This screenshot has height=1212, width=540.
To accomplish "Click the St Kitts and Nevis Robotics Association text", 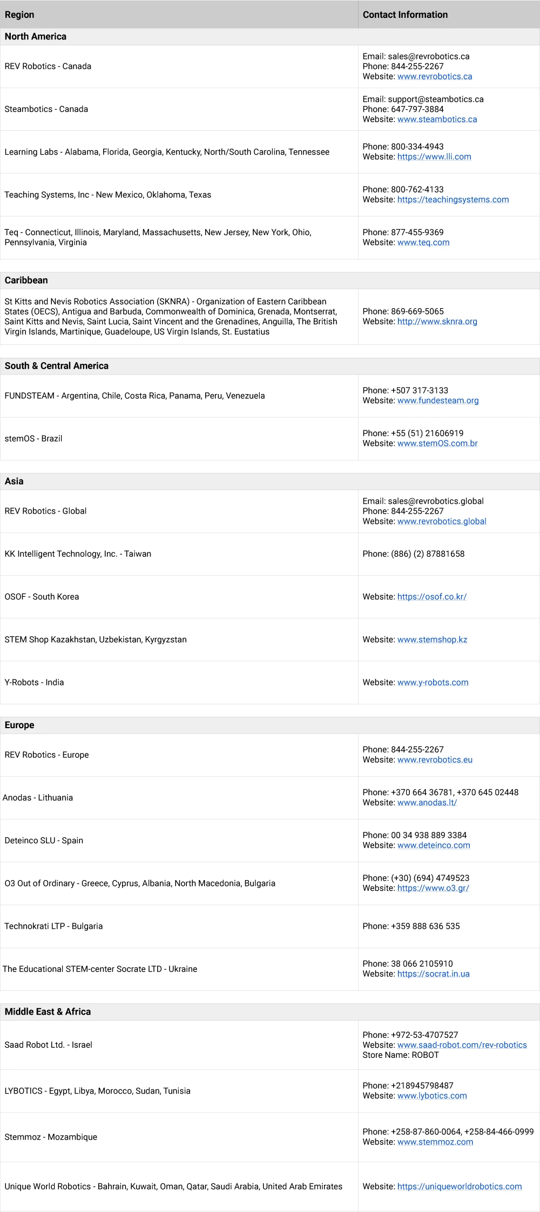I will pos(171,317).
